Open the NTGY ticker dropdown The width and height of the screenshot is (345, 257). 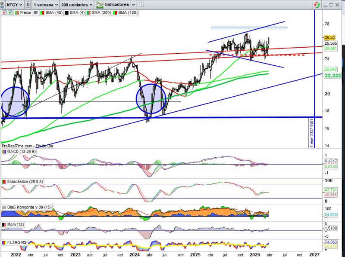click(13, 5)
